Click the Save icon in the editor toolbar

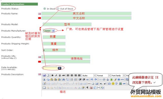click(x=44, y=75)
